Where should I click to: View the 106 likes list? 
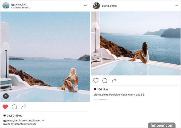(101, 89)
